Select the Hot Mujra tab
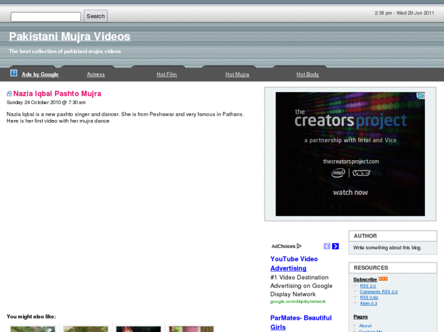444x332 pixels. coord(237,74)
